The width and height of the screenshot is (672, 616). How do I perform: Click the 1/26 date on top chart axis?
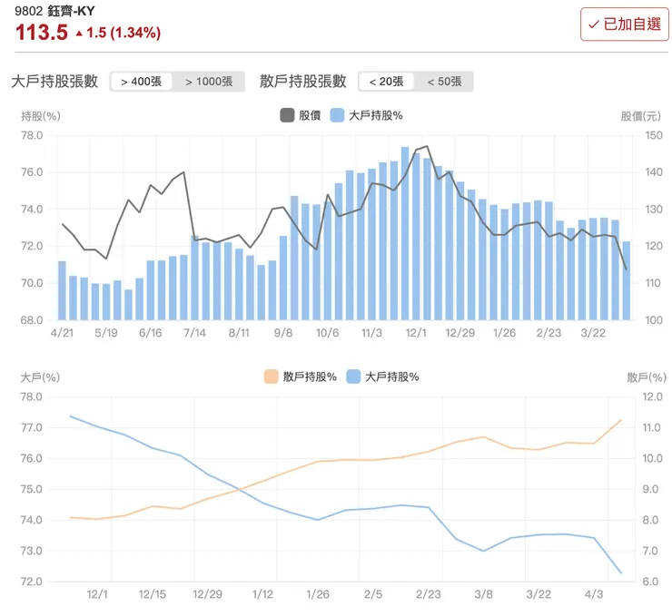504,333
